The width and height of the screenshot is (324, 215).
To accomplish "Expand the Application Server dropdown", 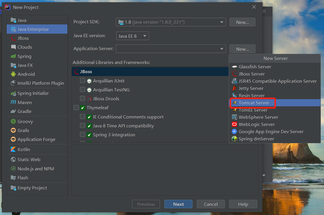I will pos(171,49).
